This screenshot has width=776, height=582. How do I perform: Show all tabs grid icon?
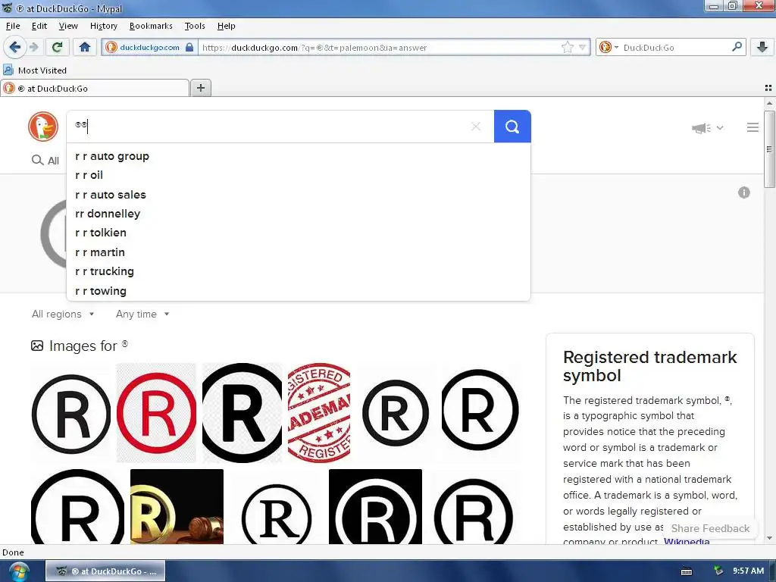tap(768, 88)
